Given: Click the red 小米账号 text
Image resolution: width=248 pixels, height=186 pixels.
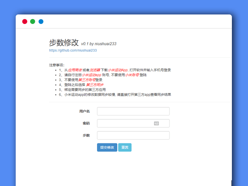Looking at the screenshot, I should point(132,75).
